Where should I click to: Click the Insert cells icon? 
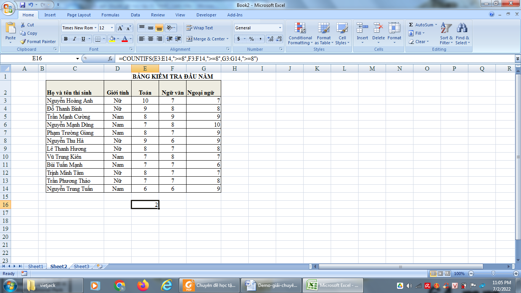click(x=362, y=28)
